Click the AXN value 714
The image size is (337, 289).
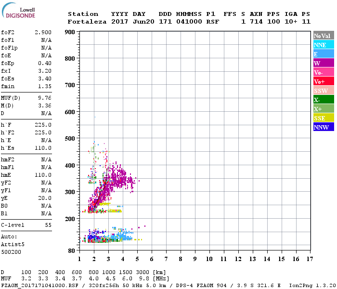pyautogui.click(x=256, y=22)
